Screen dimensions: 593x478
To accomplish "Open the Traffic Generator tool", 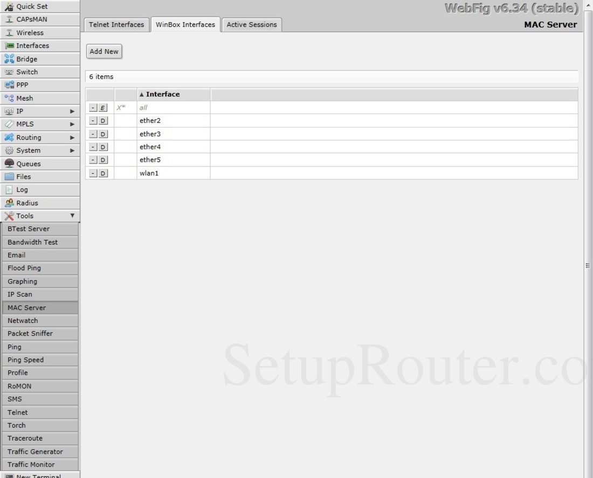I will pos(40,452).
